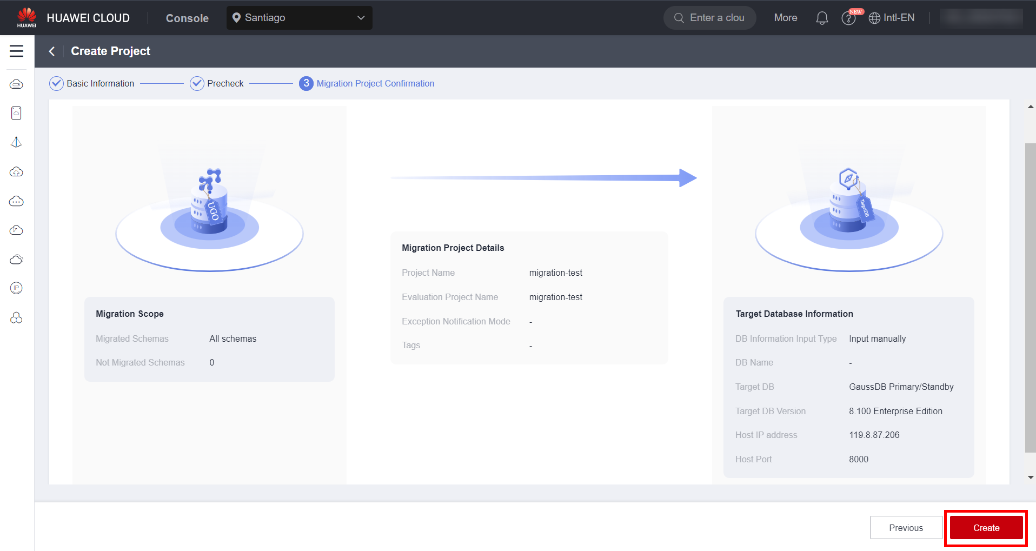
Task: Click the notification bell icon
Action: (821, 18)
